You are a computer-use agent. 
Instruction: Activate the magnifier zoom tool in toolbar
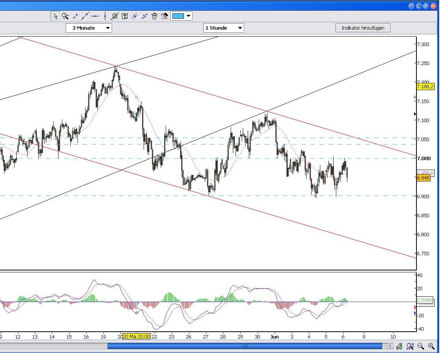click(x=65, y=16)
